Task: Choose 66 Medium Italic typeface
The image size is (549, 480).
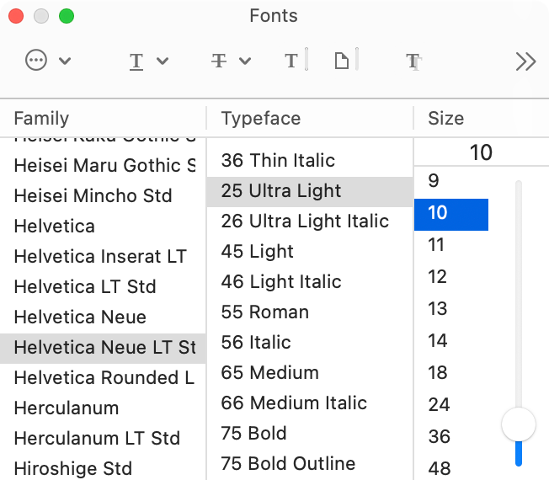Action: click(x=310, y=403)
